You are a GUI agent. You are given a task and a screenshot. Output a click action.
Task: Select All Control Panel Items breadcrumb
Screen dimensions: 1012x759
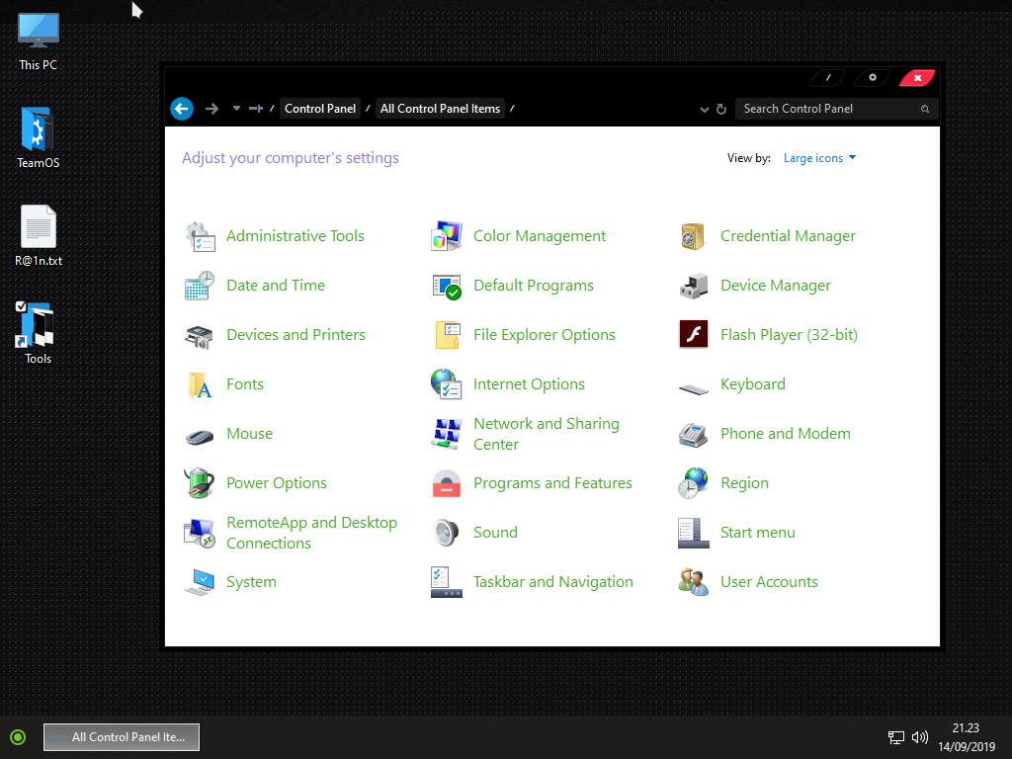point(440,109)
